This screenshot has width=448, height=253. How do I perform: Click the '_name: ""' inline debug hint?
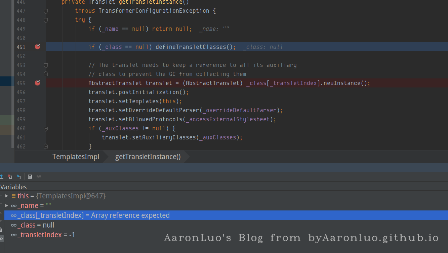214,29
